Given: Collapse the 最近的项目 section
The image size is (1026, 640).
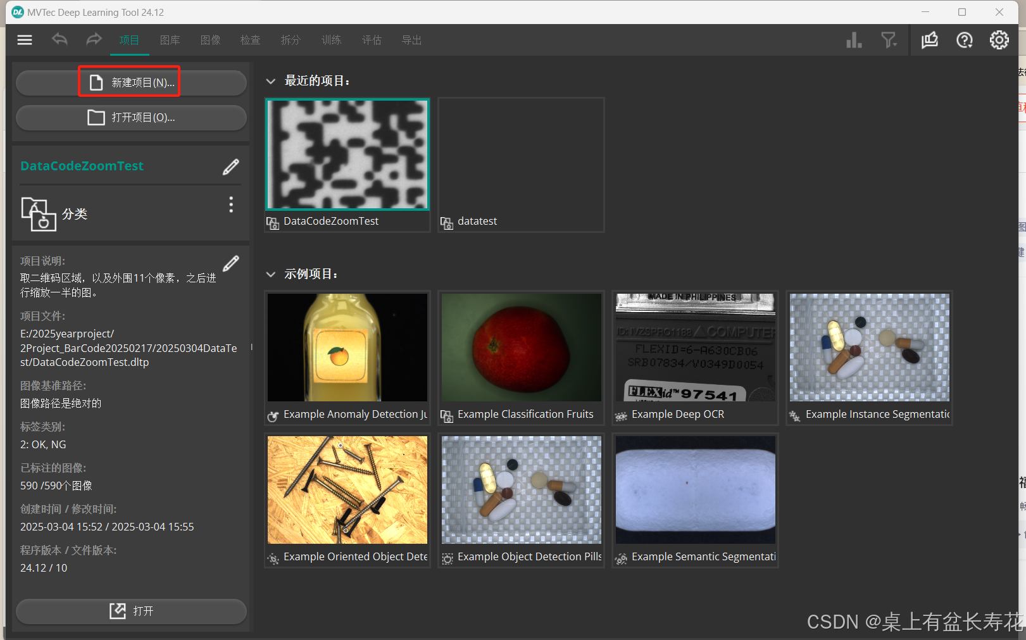Looking at the screenshot, I should [x=271, y=81].
